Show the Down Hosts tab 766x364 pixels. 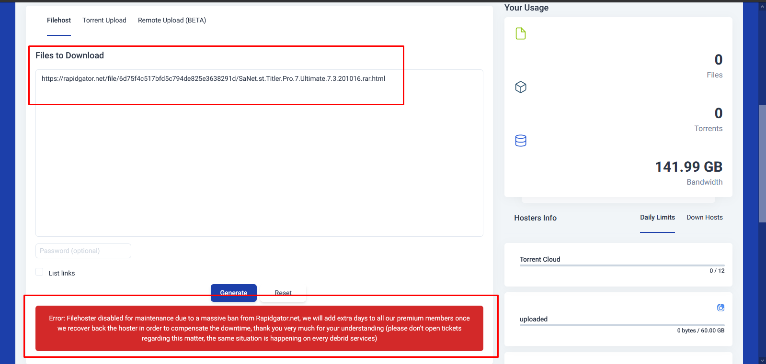click(705, 217)
